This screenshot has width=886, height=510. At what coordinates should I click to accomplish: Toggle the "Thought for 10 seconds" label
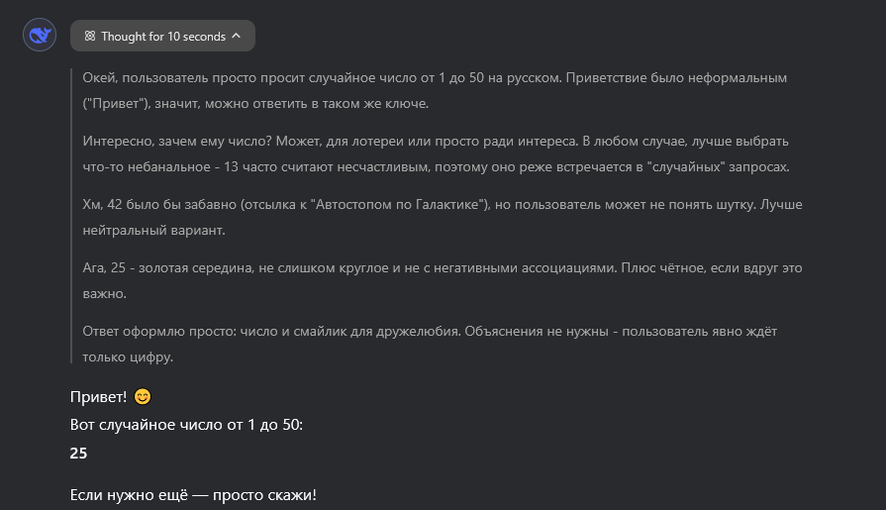point(163,37)
